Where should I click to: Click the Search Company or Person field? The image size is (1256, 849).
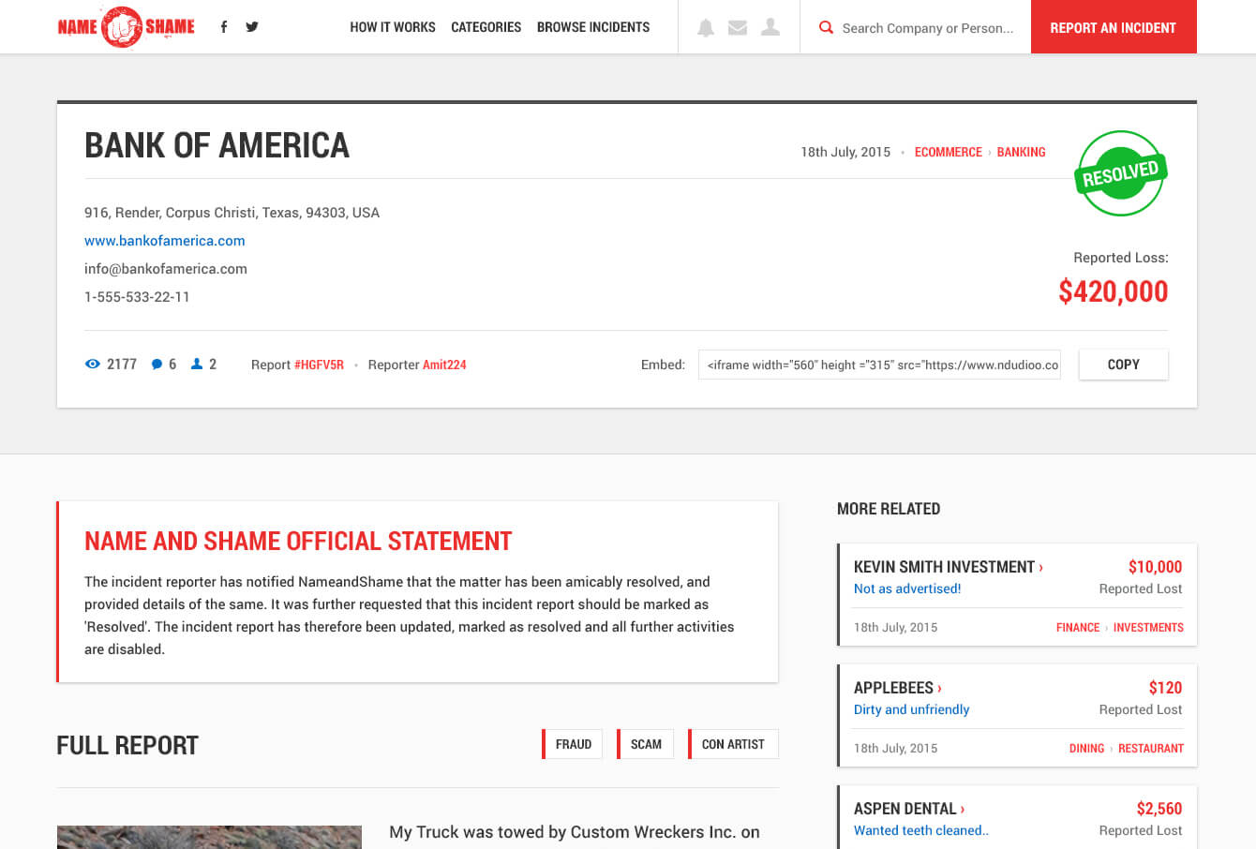point(928,28)
